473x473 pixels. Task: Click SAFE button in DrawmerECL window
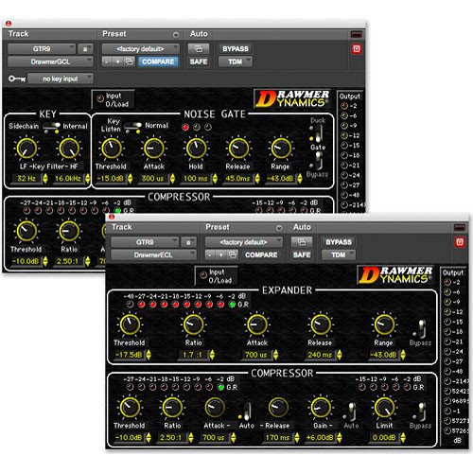pyautogui.click(x=302, y=254)
